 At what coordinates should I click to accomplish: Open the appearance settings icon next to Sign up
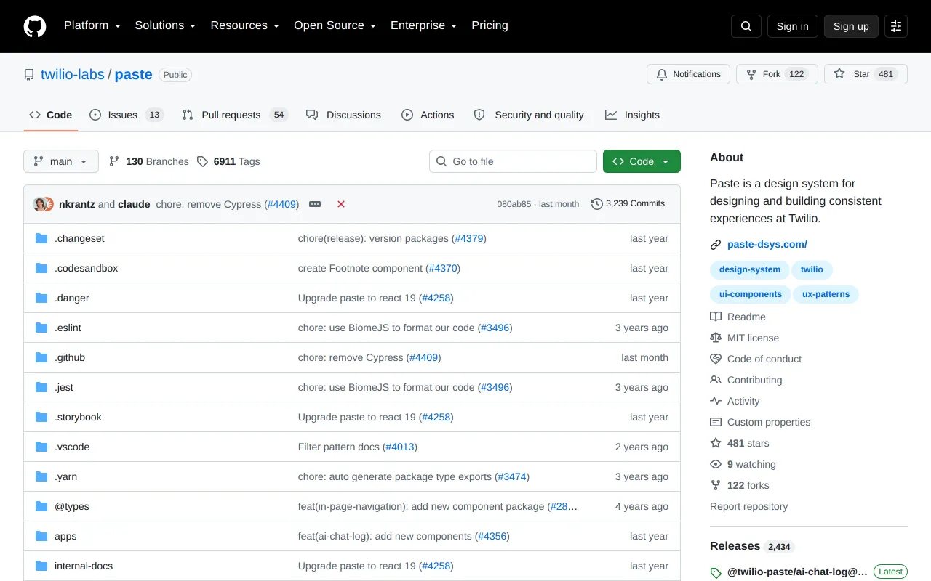click(x=896, y=26)
